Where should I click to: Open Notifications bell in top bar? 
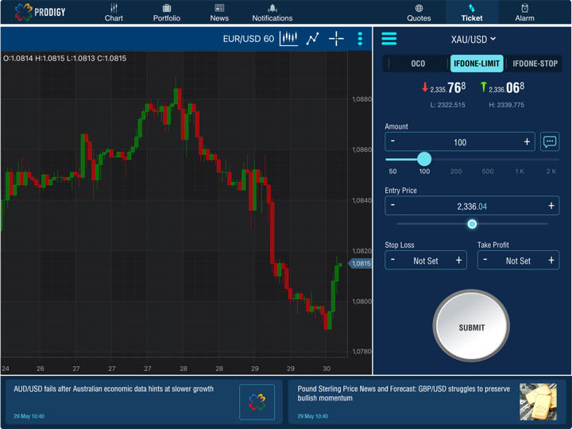pos(272,13)
